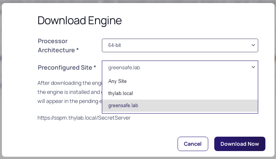Viewport: 276px width, 159px height.
Task: Click the Preconfigured Site label
Action: (x=65, y=67)
